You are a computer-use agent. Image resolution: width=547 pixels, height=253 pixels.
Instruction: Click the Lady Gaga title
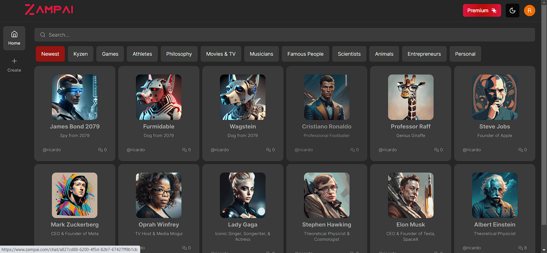243,225
